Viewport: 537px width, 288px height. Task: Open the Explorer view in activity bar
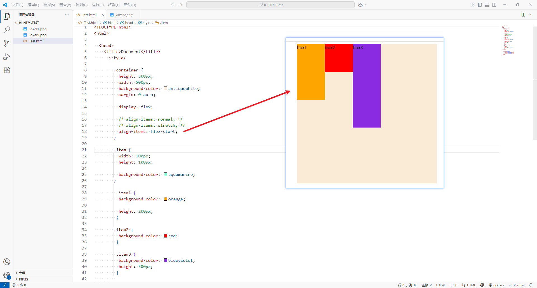(7, 16)
